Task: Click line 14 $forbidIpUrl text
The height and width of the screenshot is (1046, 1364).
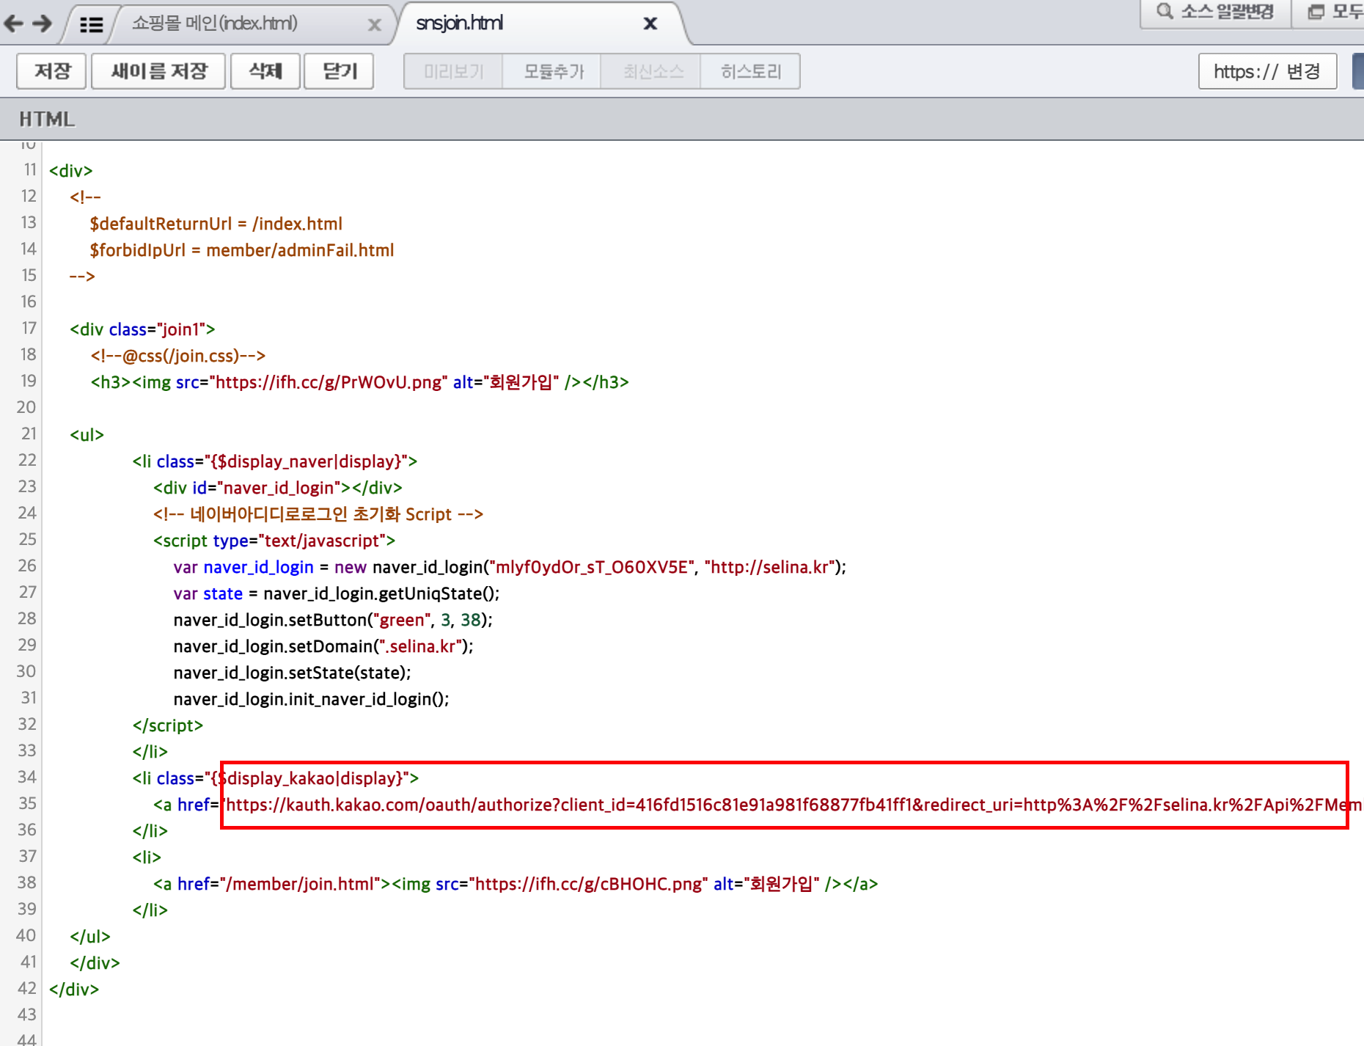Action: click(x=242, y=250)
